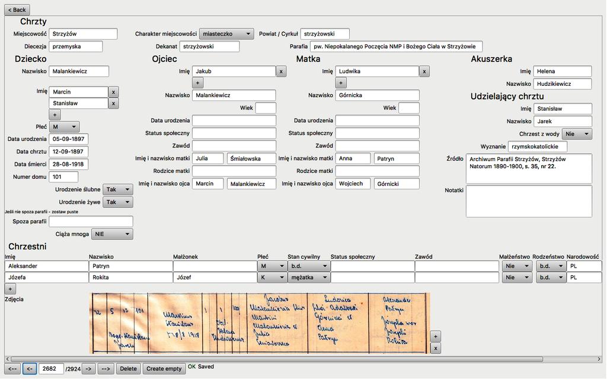Remove the register scan photo
The image size is (607, 379).
click(x=436, y=348)
